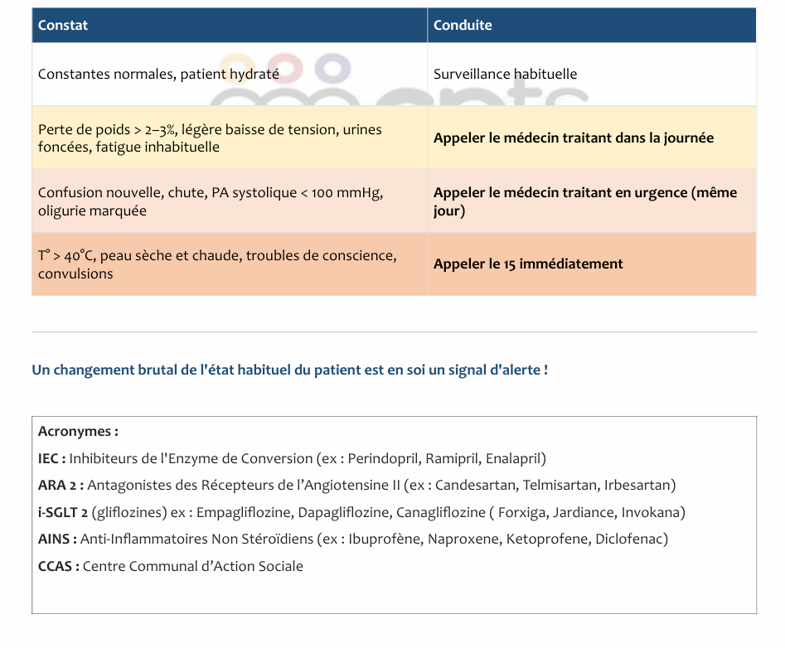Click the ARA 2 acronym definition line
The width and height of the screenshot is (785, 648).
click(x=357, y=485)
